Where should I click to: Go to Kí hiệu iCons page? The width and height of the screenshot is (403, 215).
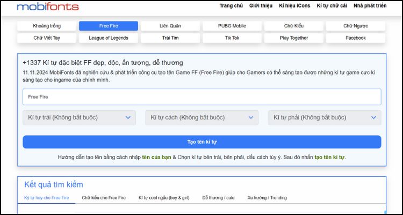294,6
